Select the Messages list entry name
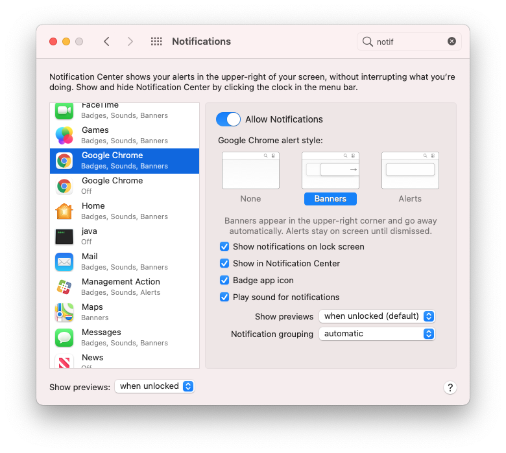This screenshot has height=453, width=506. 101,332
